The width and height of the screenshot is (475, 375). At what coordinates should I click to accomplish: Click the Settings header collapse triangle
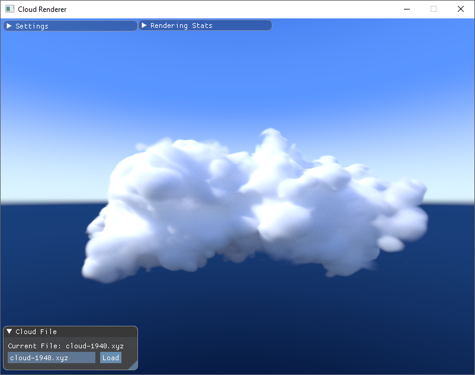tap(9, 26)
